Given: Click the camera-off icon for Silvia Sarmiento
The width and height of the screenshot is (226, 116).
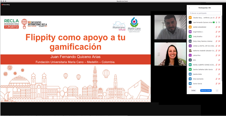Looking at the screenshot, I should pos(219,79).
